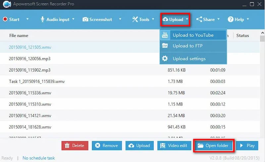Click the microphone Audio input icon
Viewport: 265px width, 162px height.
tap(42, 19)
